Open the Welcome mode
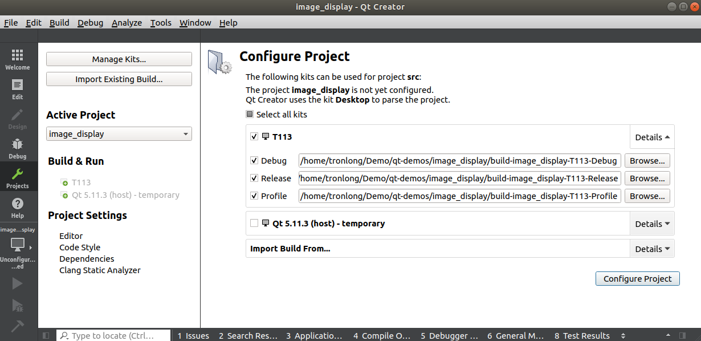The width and height of the screenshot is (701, 341). coord(18,59)
